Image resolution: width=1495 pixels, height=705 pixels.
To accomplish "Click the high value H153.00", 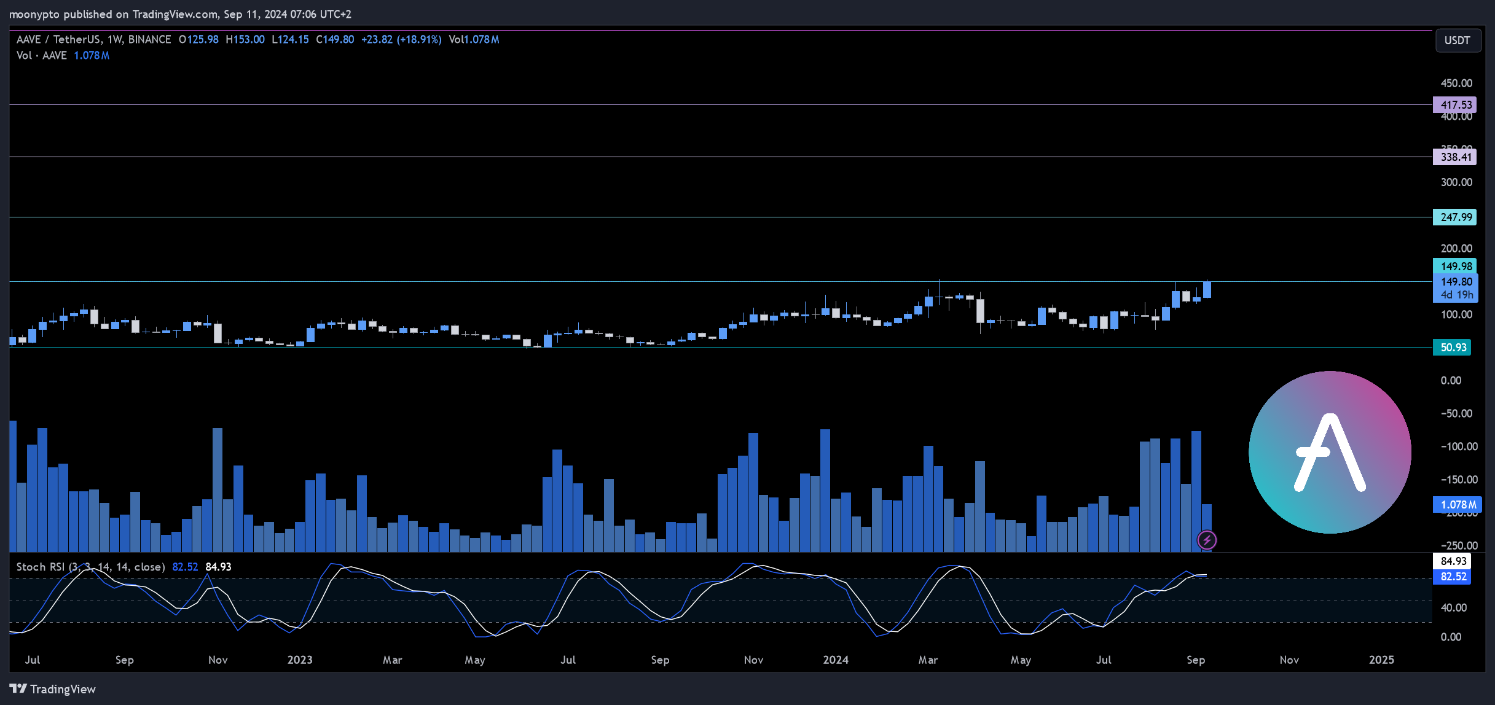I will [245, 39].
